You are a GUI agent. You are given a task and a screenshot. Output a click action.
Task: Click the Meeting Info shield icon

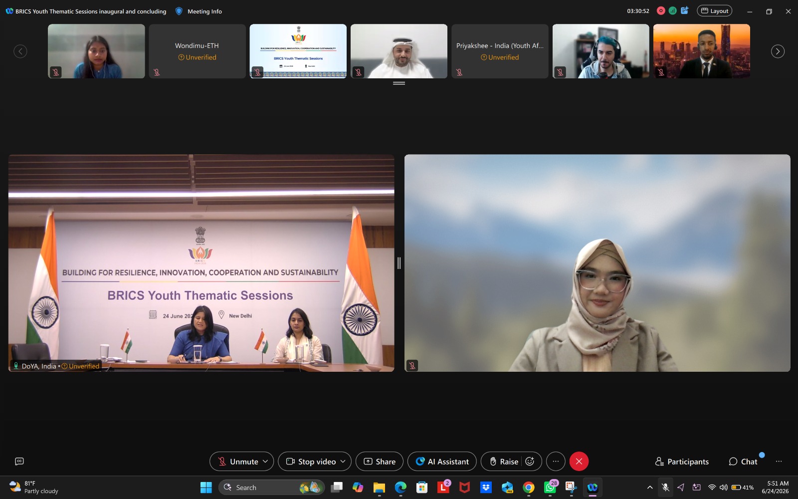pos(179,11)
